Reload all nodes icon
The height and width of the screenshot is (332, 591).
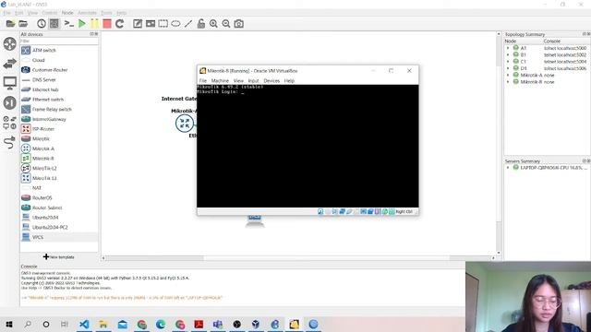(120, 24)
